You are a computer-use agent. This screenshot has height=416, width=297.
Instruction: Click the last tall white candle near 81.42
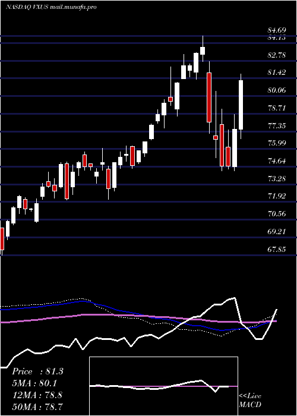pyautogui.click(x=241, y=105)
